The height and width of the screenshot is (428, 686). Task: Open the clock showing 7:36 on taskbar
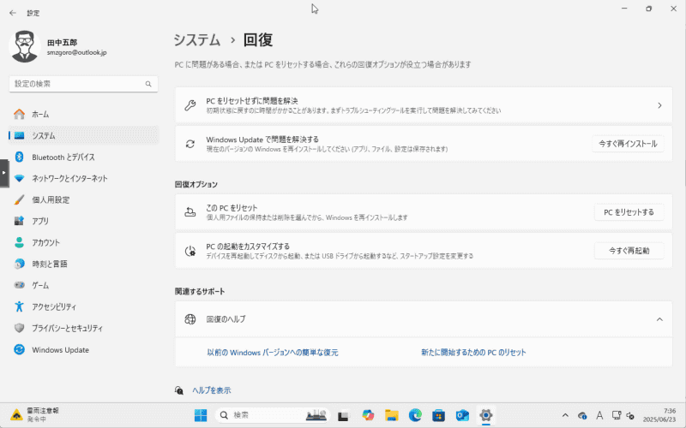click(x=659, y=415)
